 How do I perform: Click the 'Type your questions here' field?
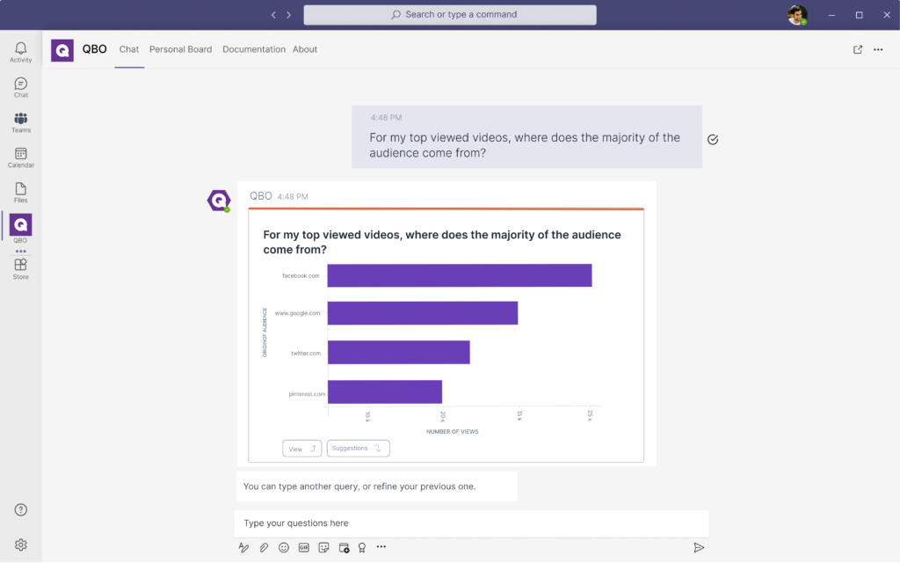tap(471, 523)
